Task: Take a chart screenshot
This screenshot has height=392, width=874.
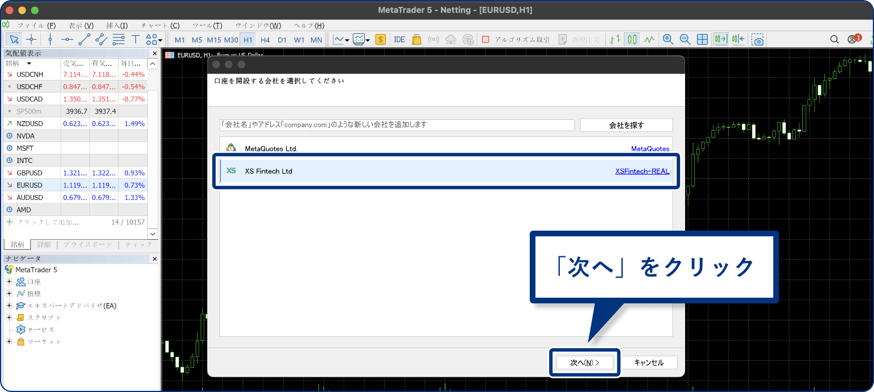Action: point(757,39)
